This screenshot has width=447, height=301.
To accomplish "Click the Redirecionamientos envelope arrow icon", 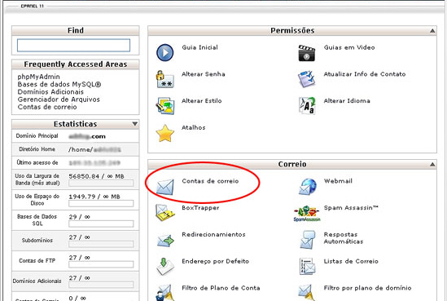I will (165, 240).
